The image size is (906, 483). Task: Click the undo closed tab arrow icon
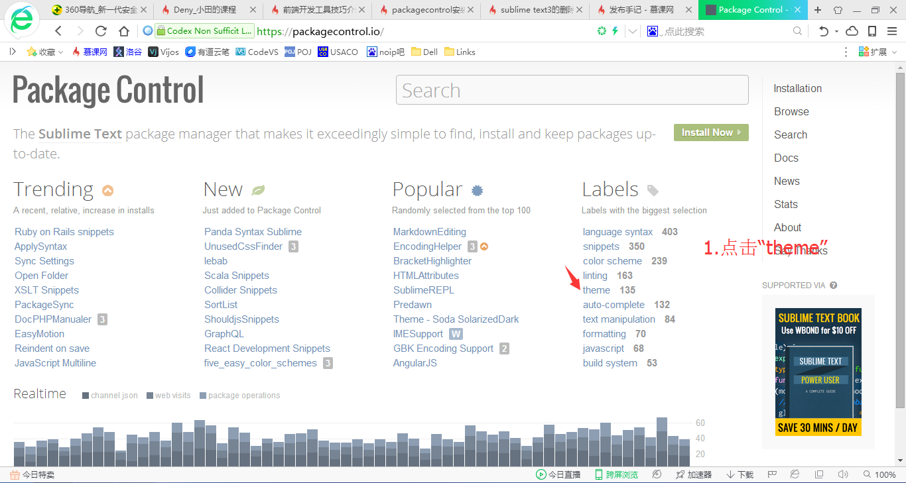click(824, 31)
